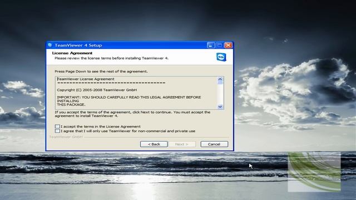The height and width of the screenshot is (200, 356).
Task: Click the 'License Agreement' header title
Action: pyautogui.click(x=72, y=53)
